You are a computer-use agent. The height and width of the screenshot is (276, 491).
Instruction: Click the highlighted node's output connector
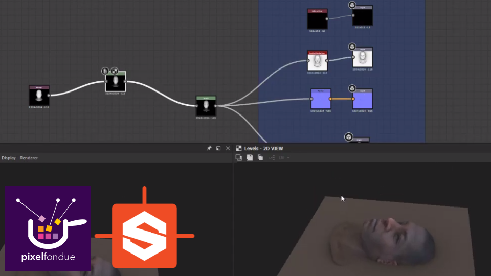click(x=125, y=82)
